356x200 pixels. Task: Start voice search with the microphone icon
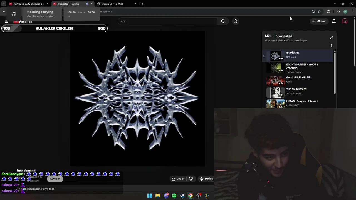[x=236, y=21]
